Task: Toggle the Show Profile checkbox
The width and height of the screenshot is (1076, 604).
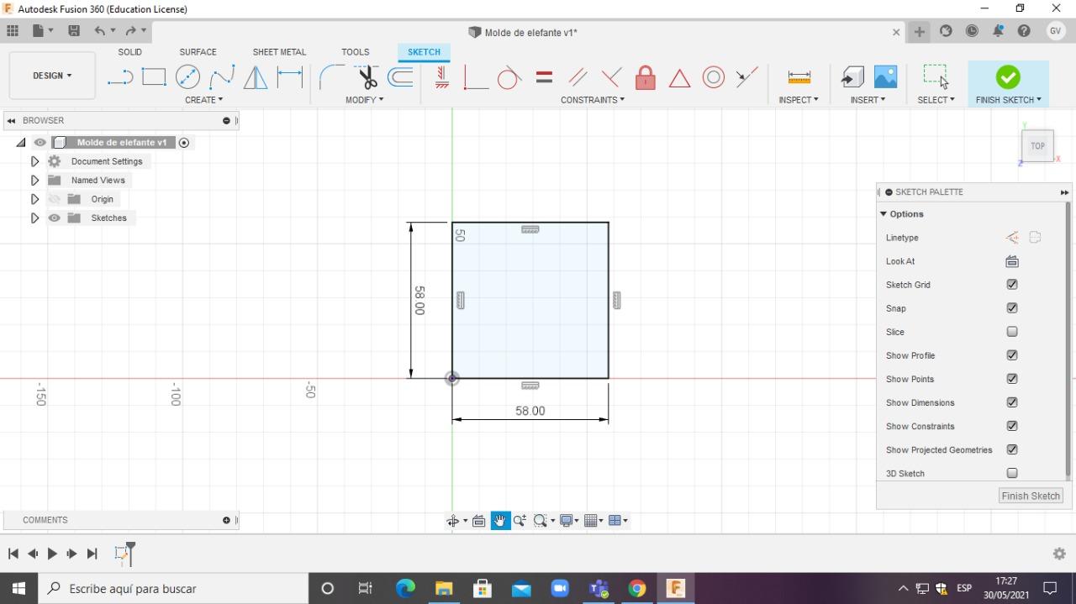Action: point(1012,355)
